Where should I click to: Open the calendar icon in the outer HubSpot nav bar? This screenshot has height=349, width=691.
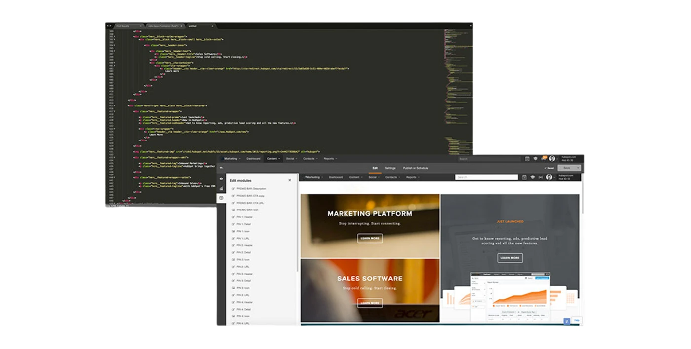point(527,159)
